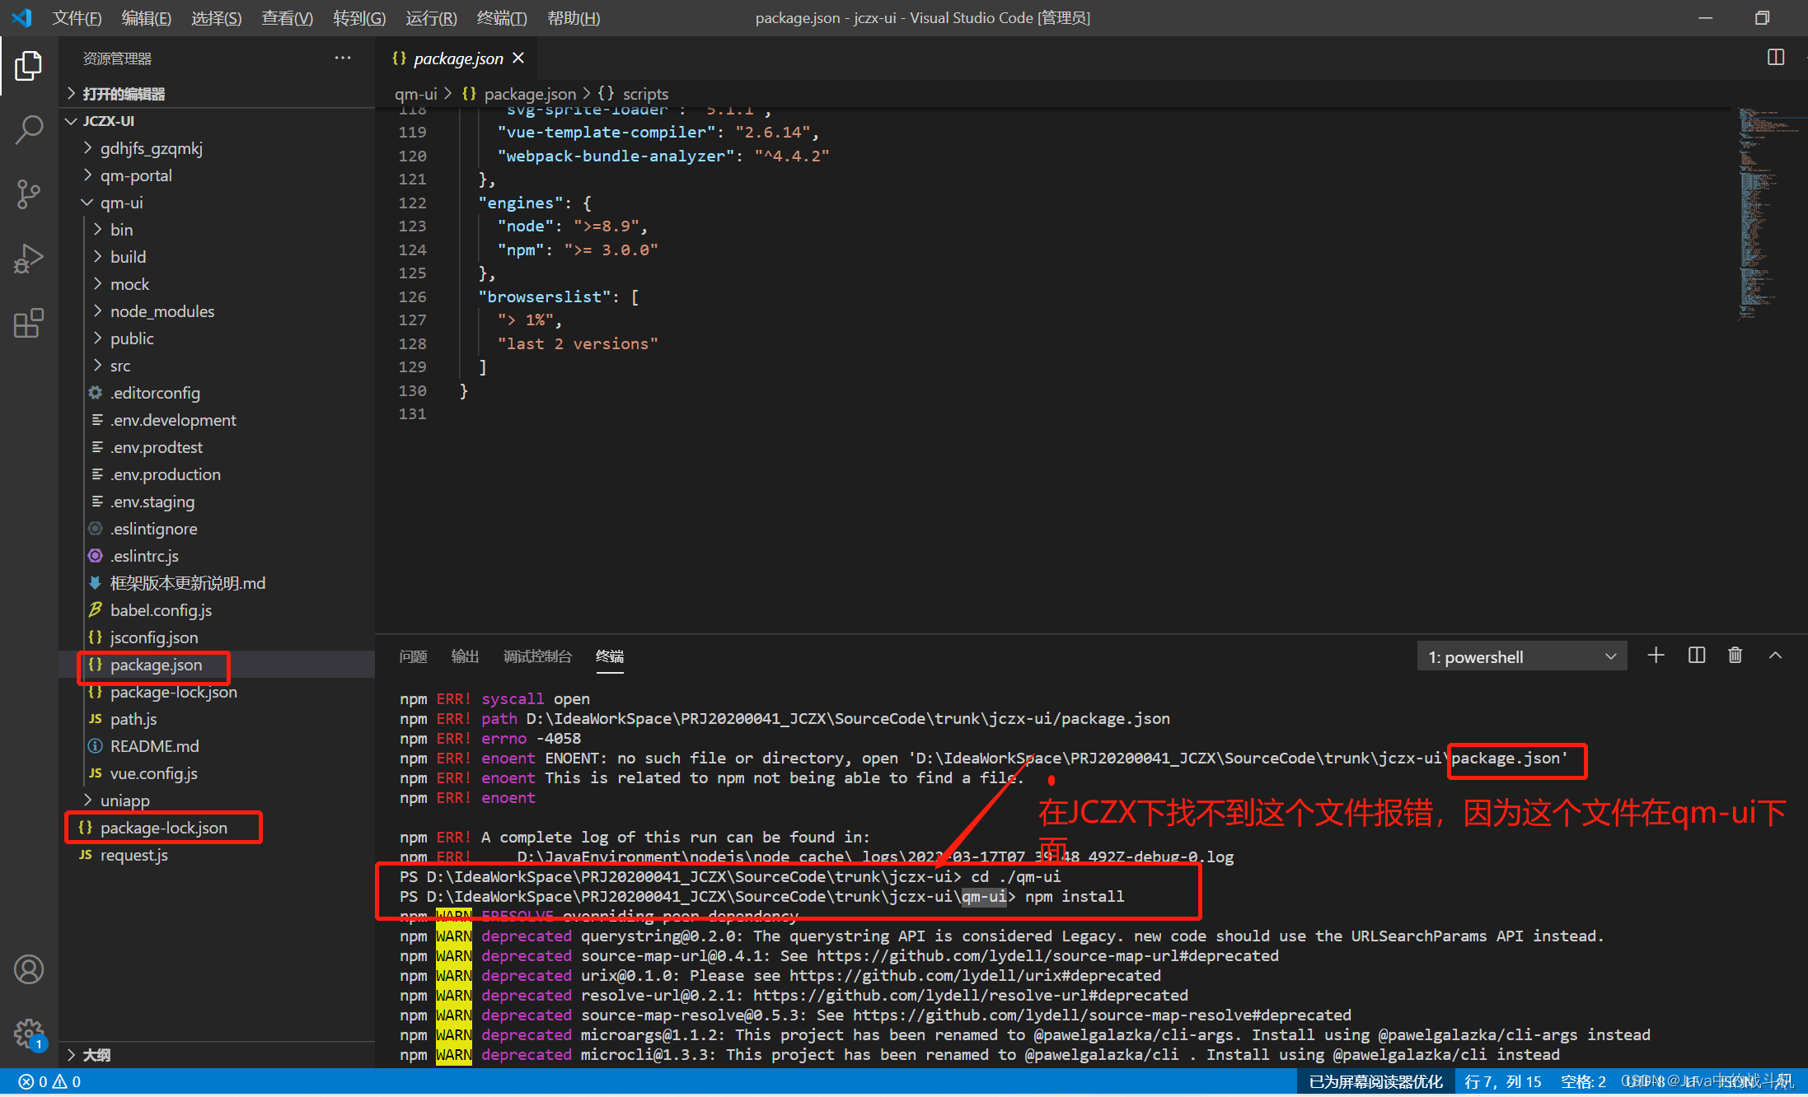The height and width of the screenshot is (1097, 1808).
Task: Maximize the terminal panel size
Action: 1775,656
